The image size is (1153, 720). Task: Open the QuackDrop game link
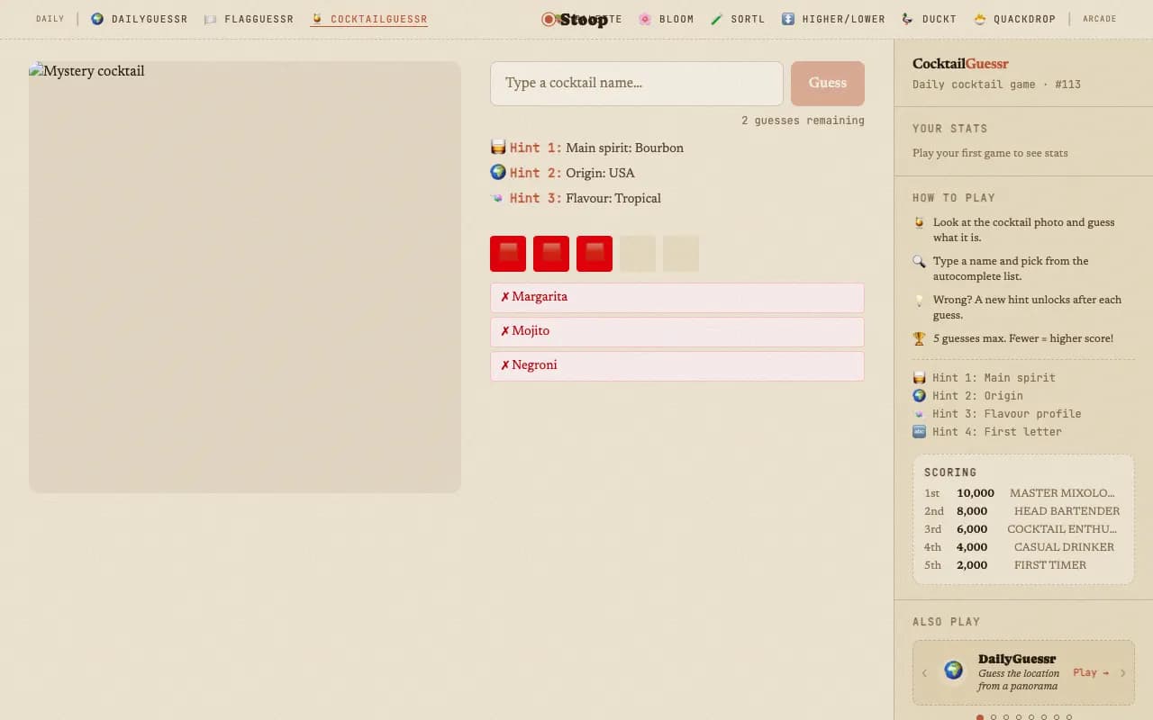[1014, 19]
